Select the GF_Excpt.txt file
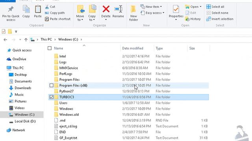Viewport: 252px width, 141px height. pyautogui.click(x=68, y=138)
